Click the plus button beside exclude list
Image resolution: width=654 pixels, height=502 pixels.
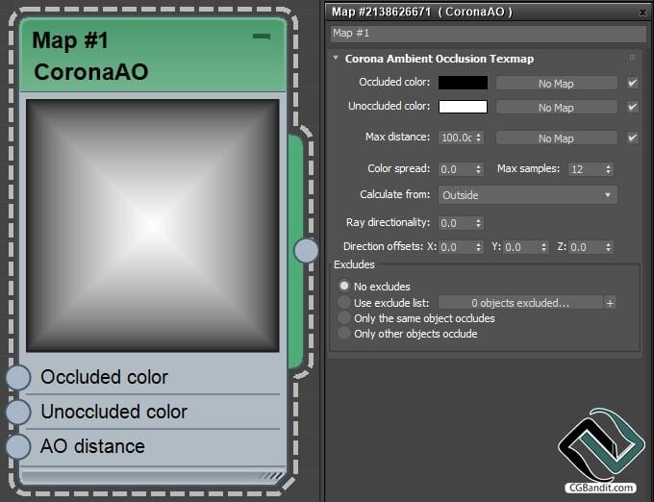610,303
